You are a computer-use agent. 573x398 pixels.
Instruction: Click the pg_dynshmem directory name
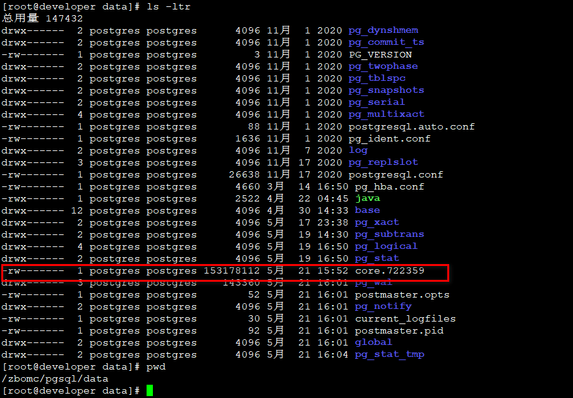coord(383,30)
